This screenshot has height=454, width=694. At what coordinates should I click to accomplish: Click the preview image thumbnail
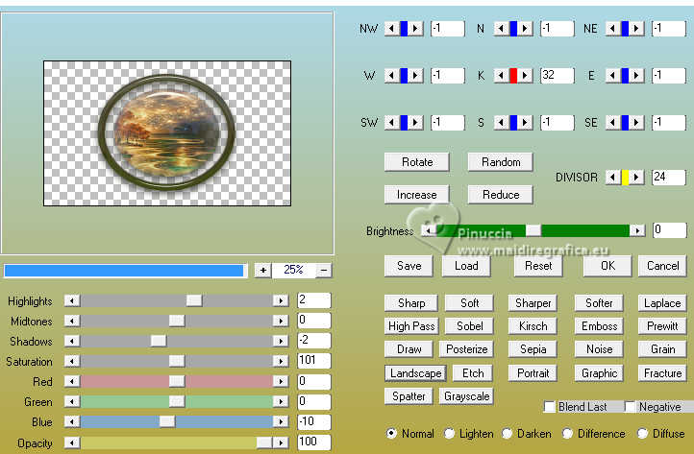tap(167, 133)
